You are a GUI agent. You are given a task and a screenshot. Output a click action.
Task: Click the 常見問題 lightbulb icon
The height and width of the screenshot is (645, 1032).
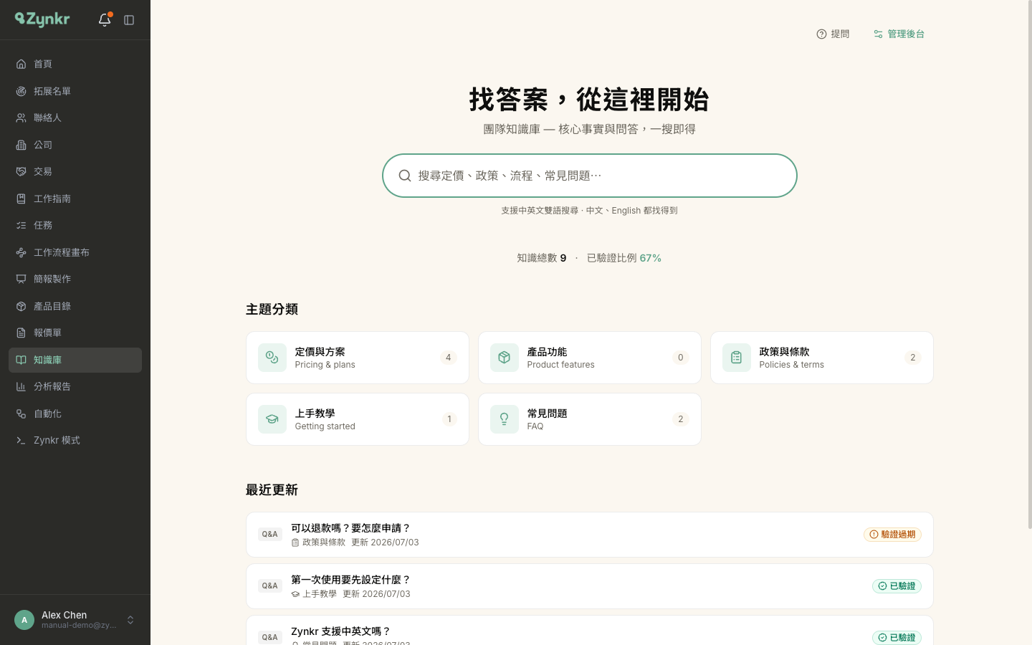pyautogui.click(x=505, y=419)
